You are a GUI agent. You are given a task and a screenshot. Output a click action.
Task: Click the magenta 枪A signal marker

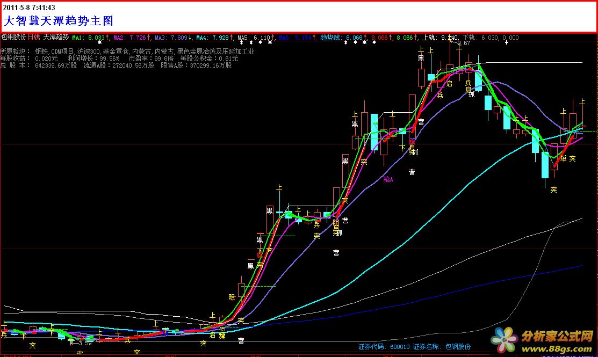(x=388, y=179)
